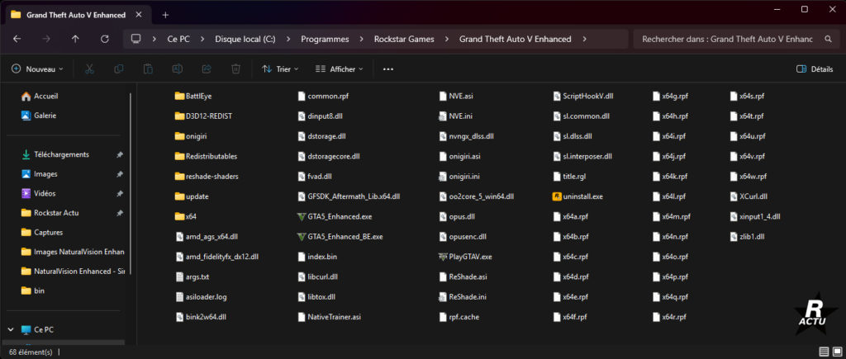Select the update folder
The image size is (846, 359).
[x=192, y=196]
